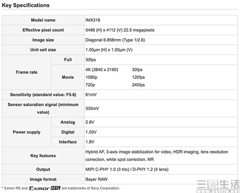Select the 240fps value for 720p
240x193 pixels.
coord(138,85)
